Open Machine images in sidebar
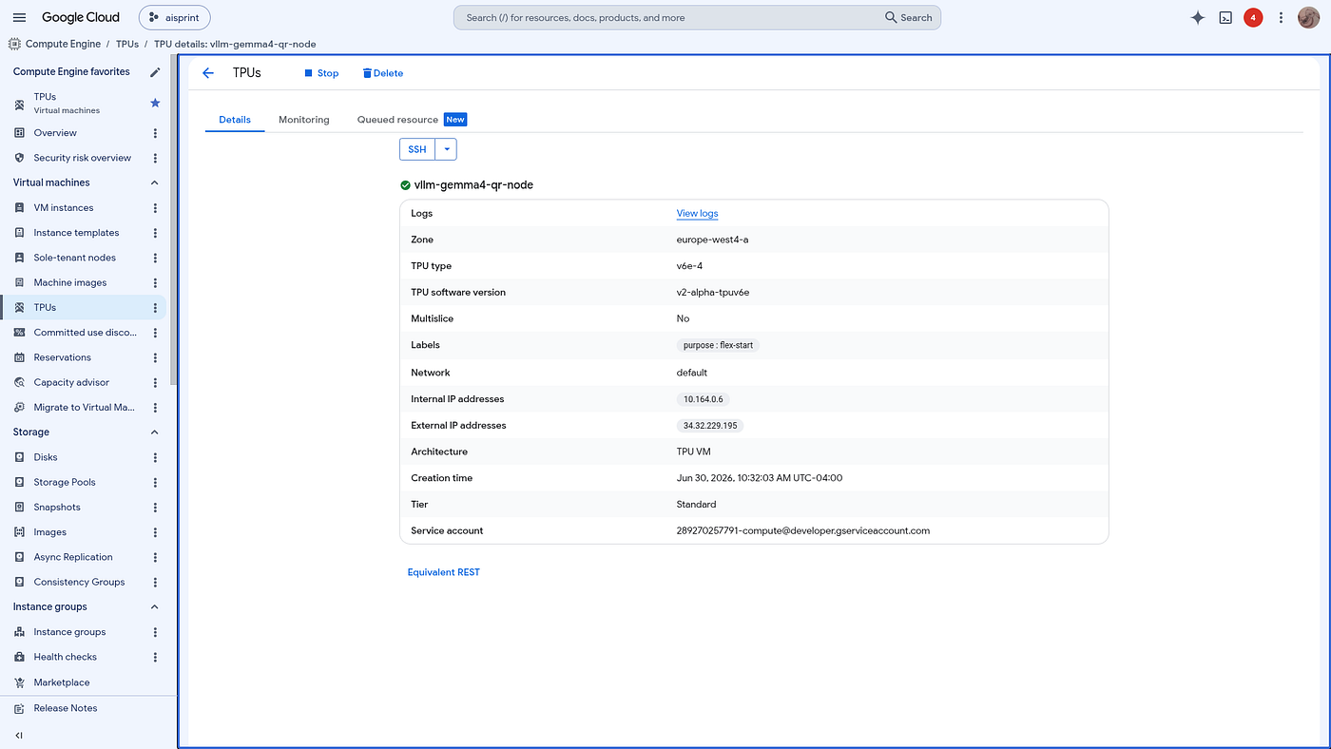The width and height of the screenshot is (1331, 749). click(70, 282)
